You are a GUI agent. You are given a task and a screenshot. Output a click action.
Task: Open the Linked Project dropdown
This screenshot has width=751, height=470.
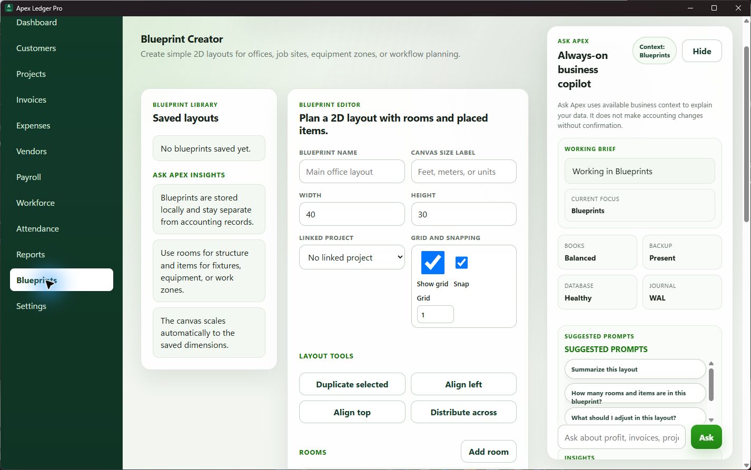click(x=352, y=257)
